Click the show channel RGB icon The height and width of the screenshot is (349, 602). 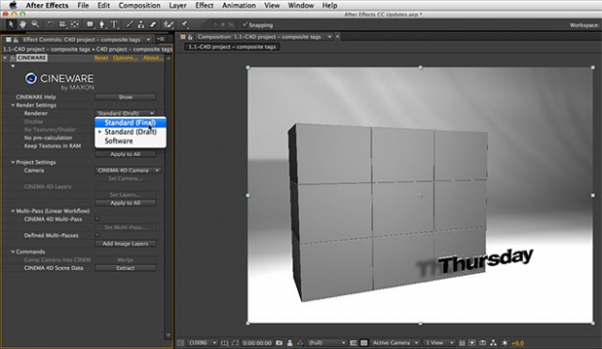[300, 343]
